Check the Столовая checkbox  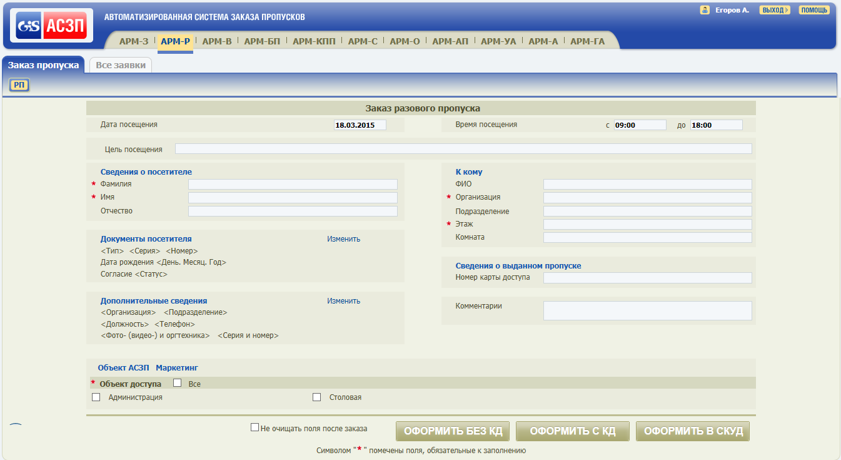tap(316, 397)
